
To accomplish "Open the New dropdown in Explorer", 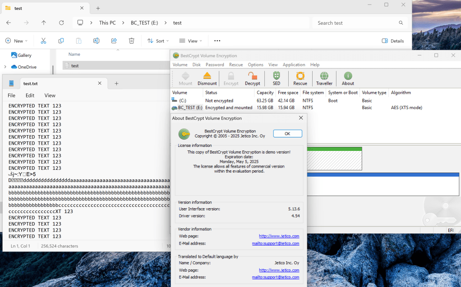I will click(x=16, y=41).
